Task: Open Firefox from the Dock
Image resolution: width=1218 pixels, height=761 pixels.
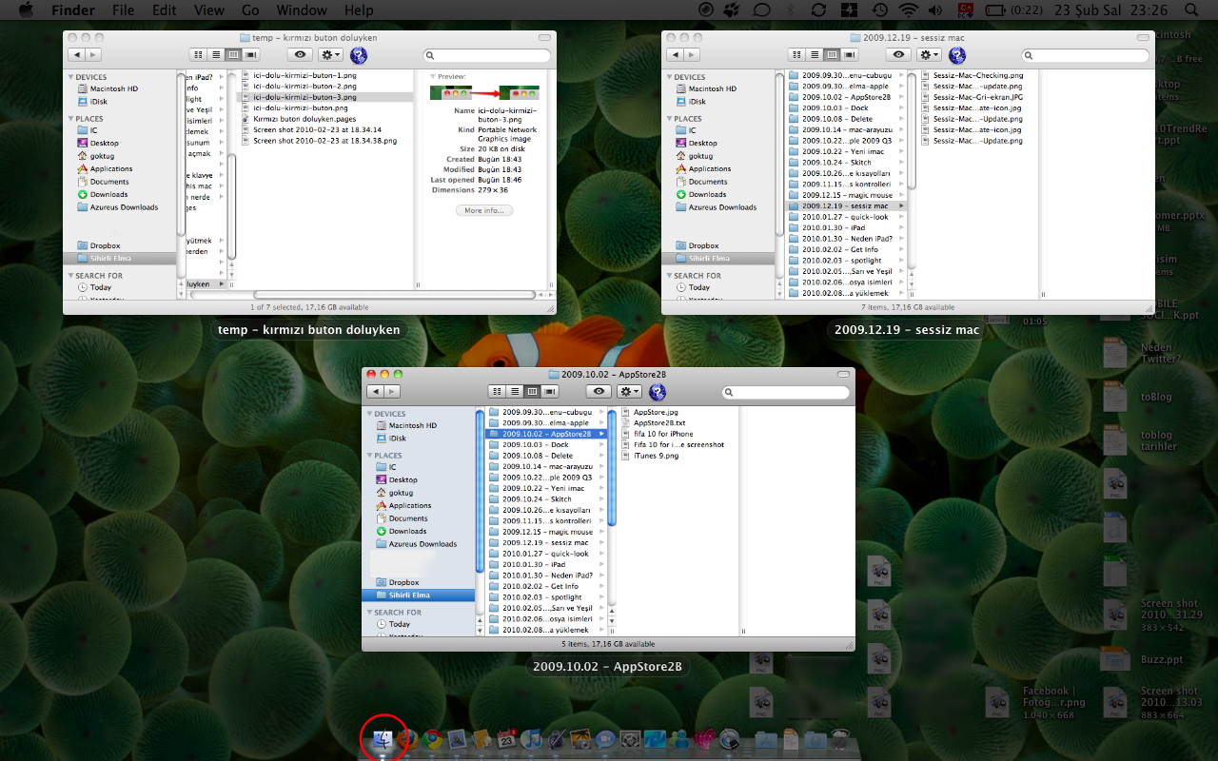Action: point(408,739)
